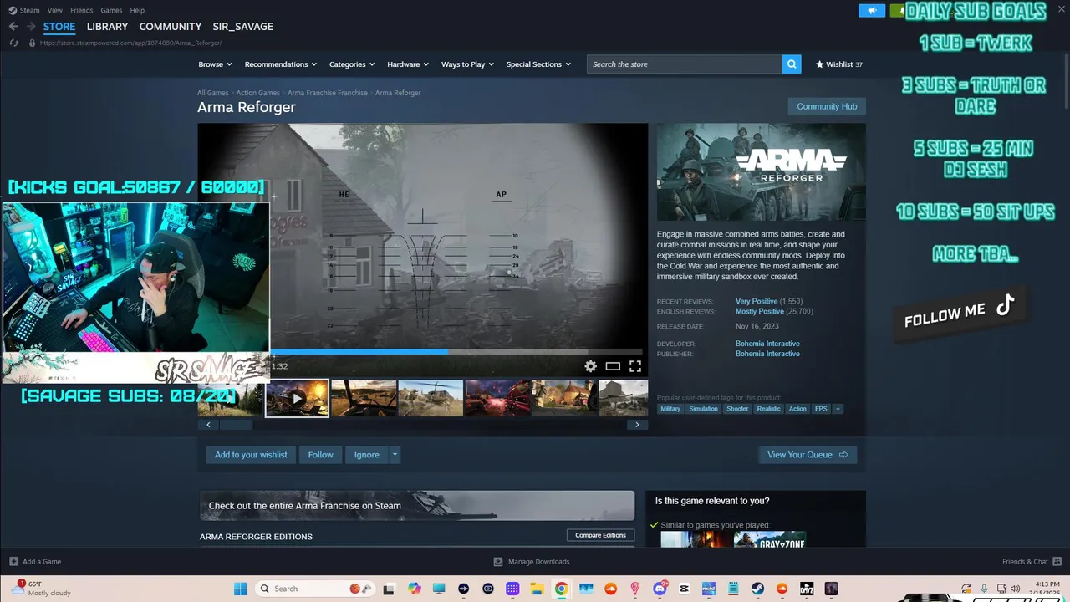Image resolution: width=1070 pixels, height=602 pixels.
Task: Click the Military tag
Action: (670, 409)
